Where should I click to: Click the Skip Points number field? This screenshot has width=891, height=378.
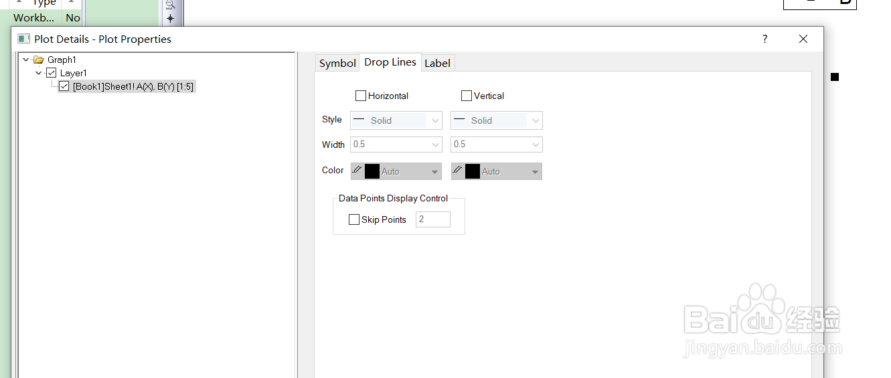click(433, 219)
